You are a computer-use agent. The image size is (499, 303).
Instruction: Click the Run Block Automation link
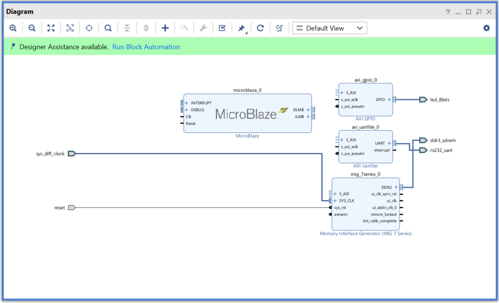click(146, 47)
